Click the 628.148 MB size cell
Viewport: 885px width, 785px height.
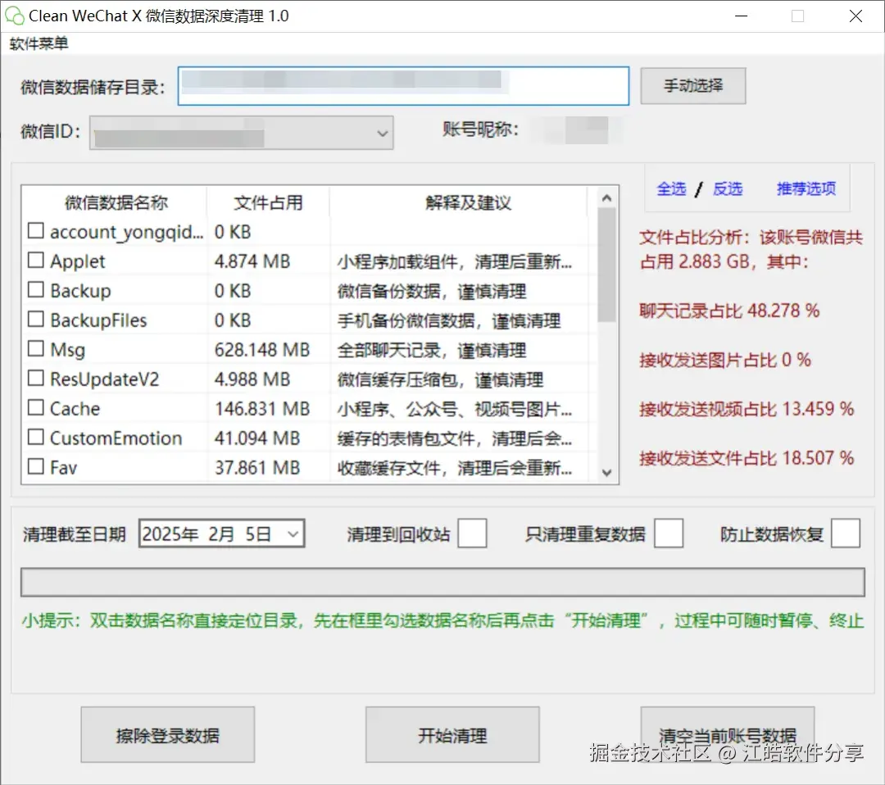(x=262, y=350)
